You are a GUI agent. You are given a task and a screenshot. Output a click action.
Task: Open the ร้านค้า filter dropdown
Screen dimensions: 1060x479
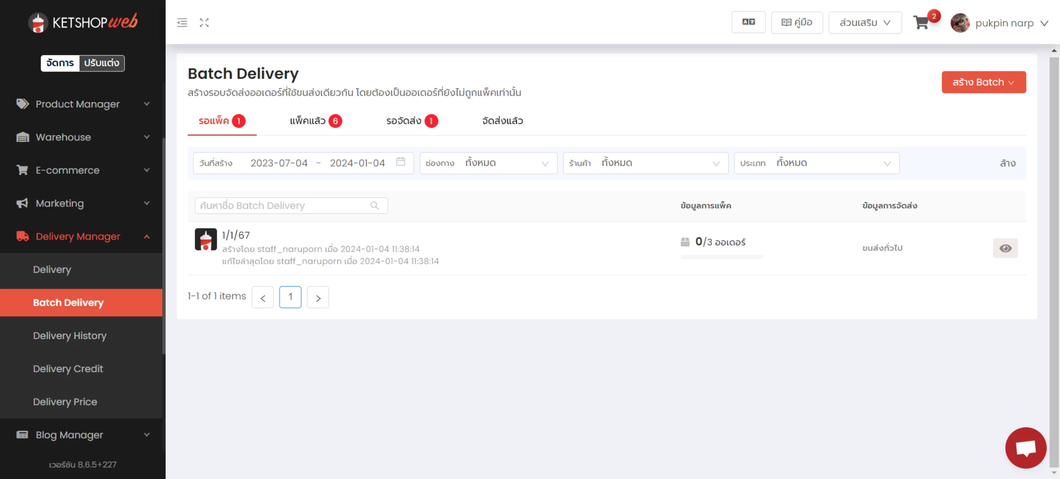pos(645,163)
